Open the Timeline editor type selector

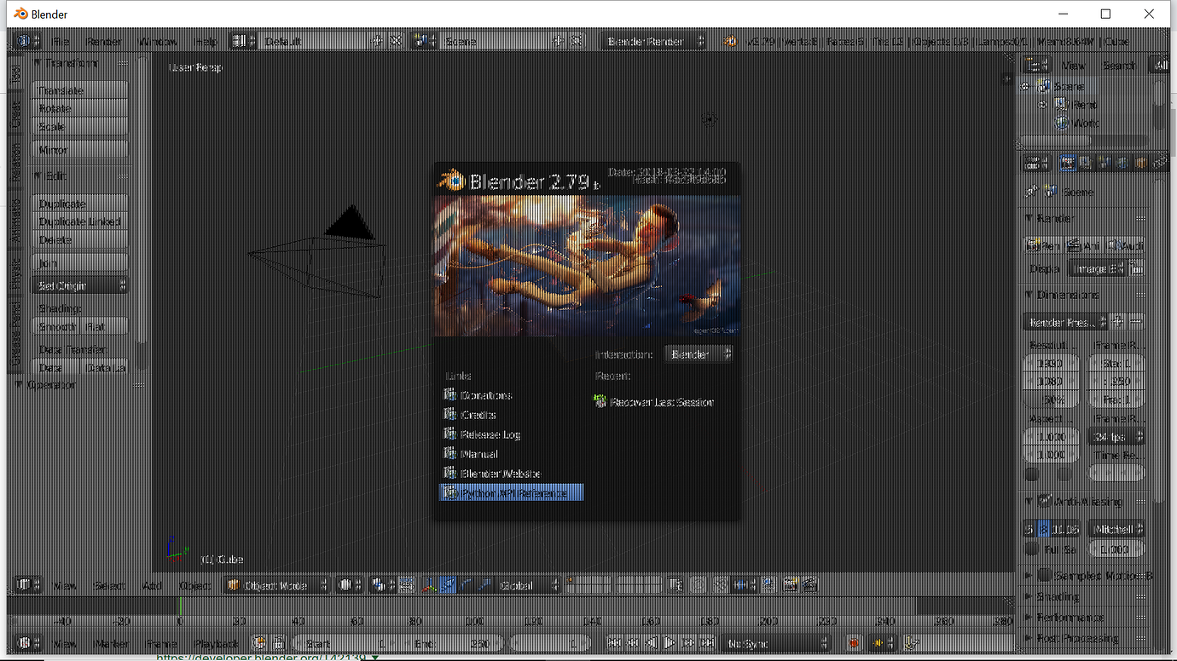tap(28, 643)
